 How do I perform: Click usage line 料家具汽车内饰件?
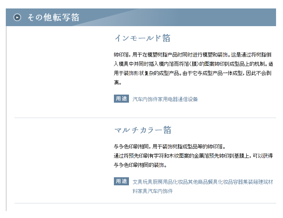pos(153,191)
